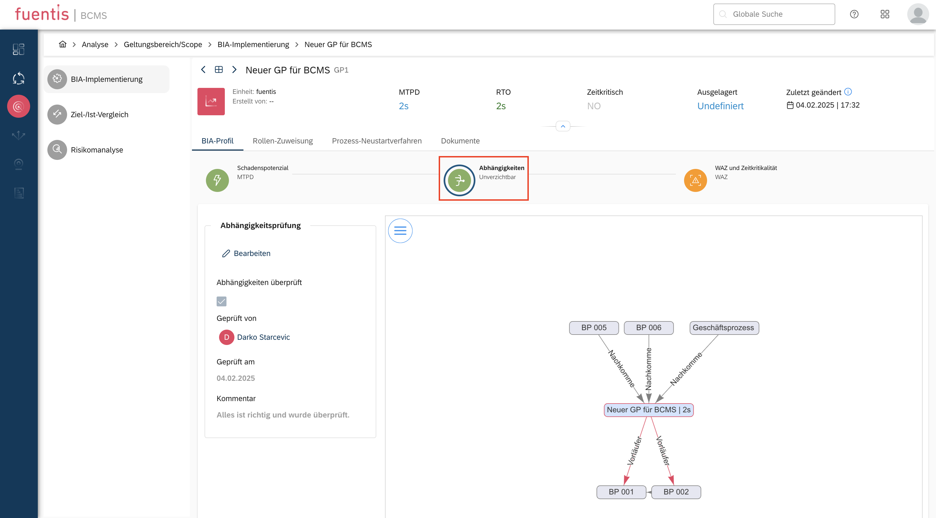The height and width of the screenshot is (518, 936).
Task: Select Risikomanalyse in the side menu
Action: click(97, 150)
